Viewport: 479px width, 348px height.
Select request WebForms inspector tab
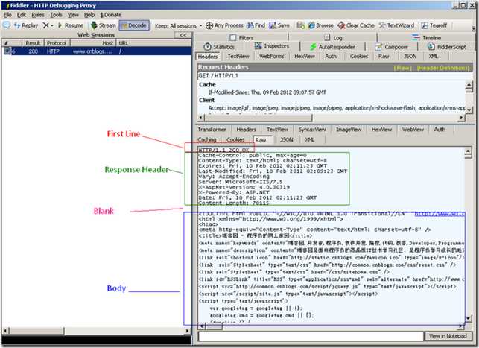pyautogui.click(x=272, y=56)
